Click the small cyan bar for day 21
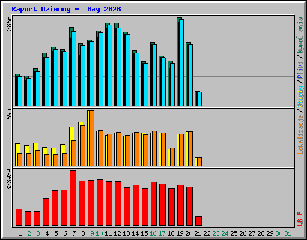The image size is (307, 240). coord(200,99)
